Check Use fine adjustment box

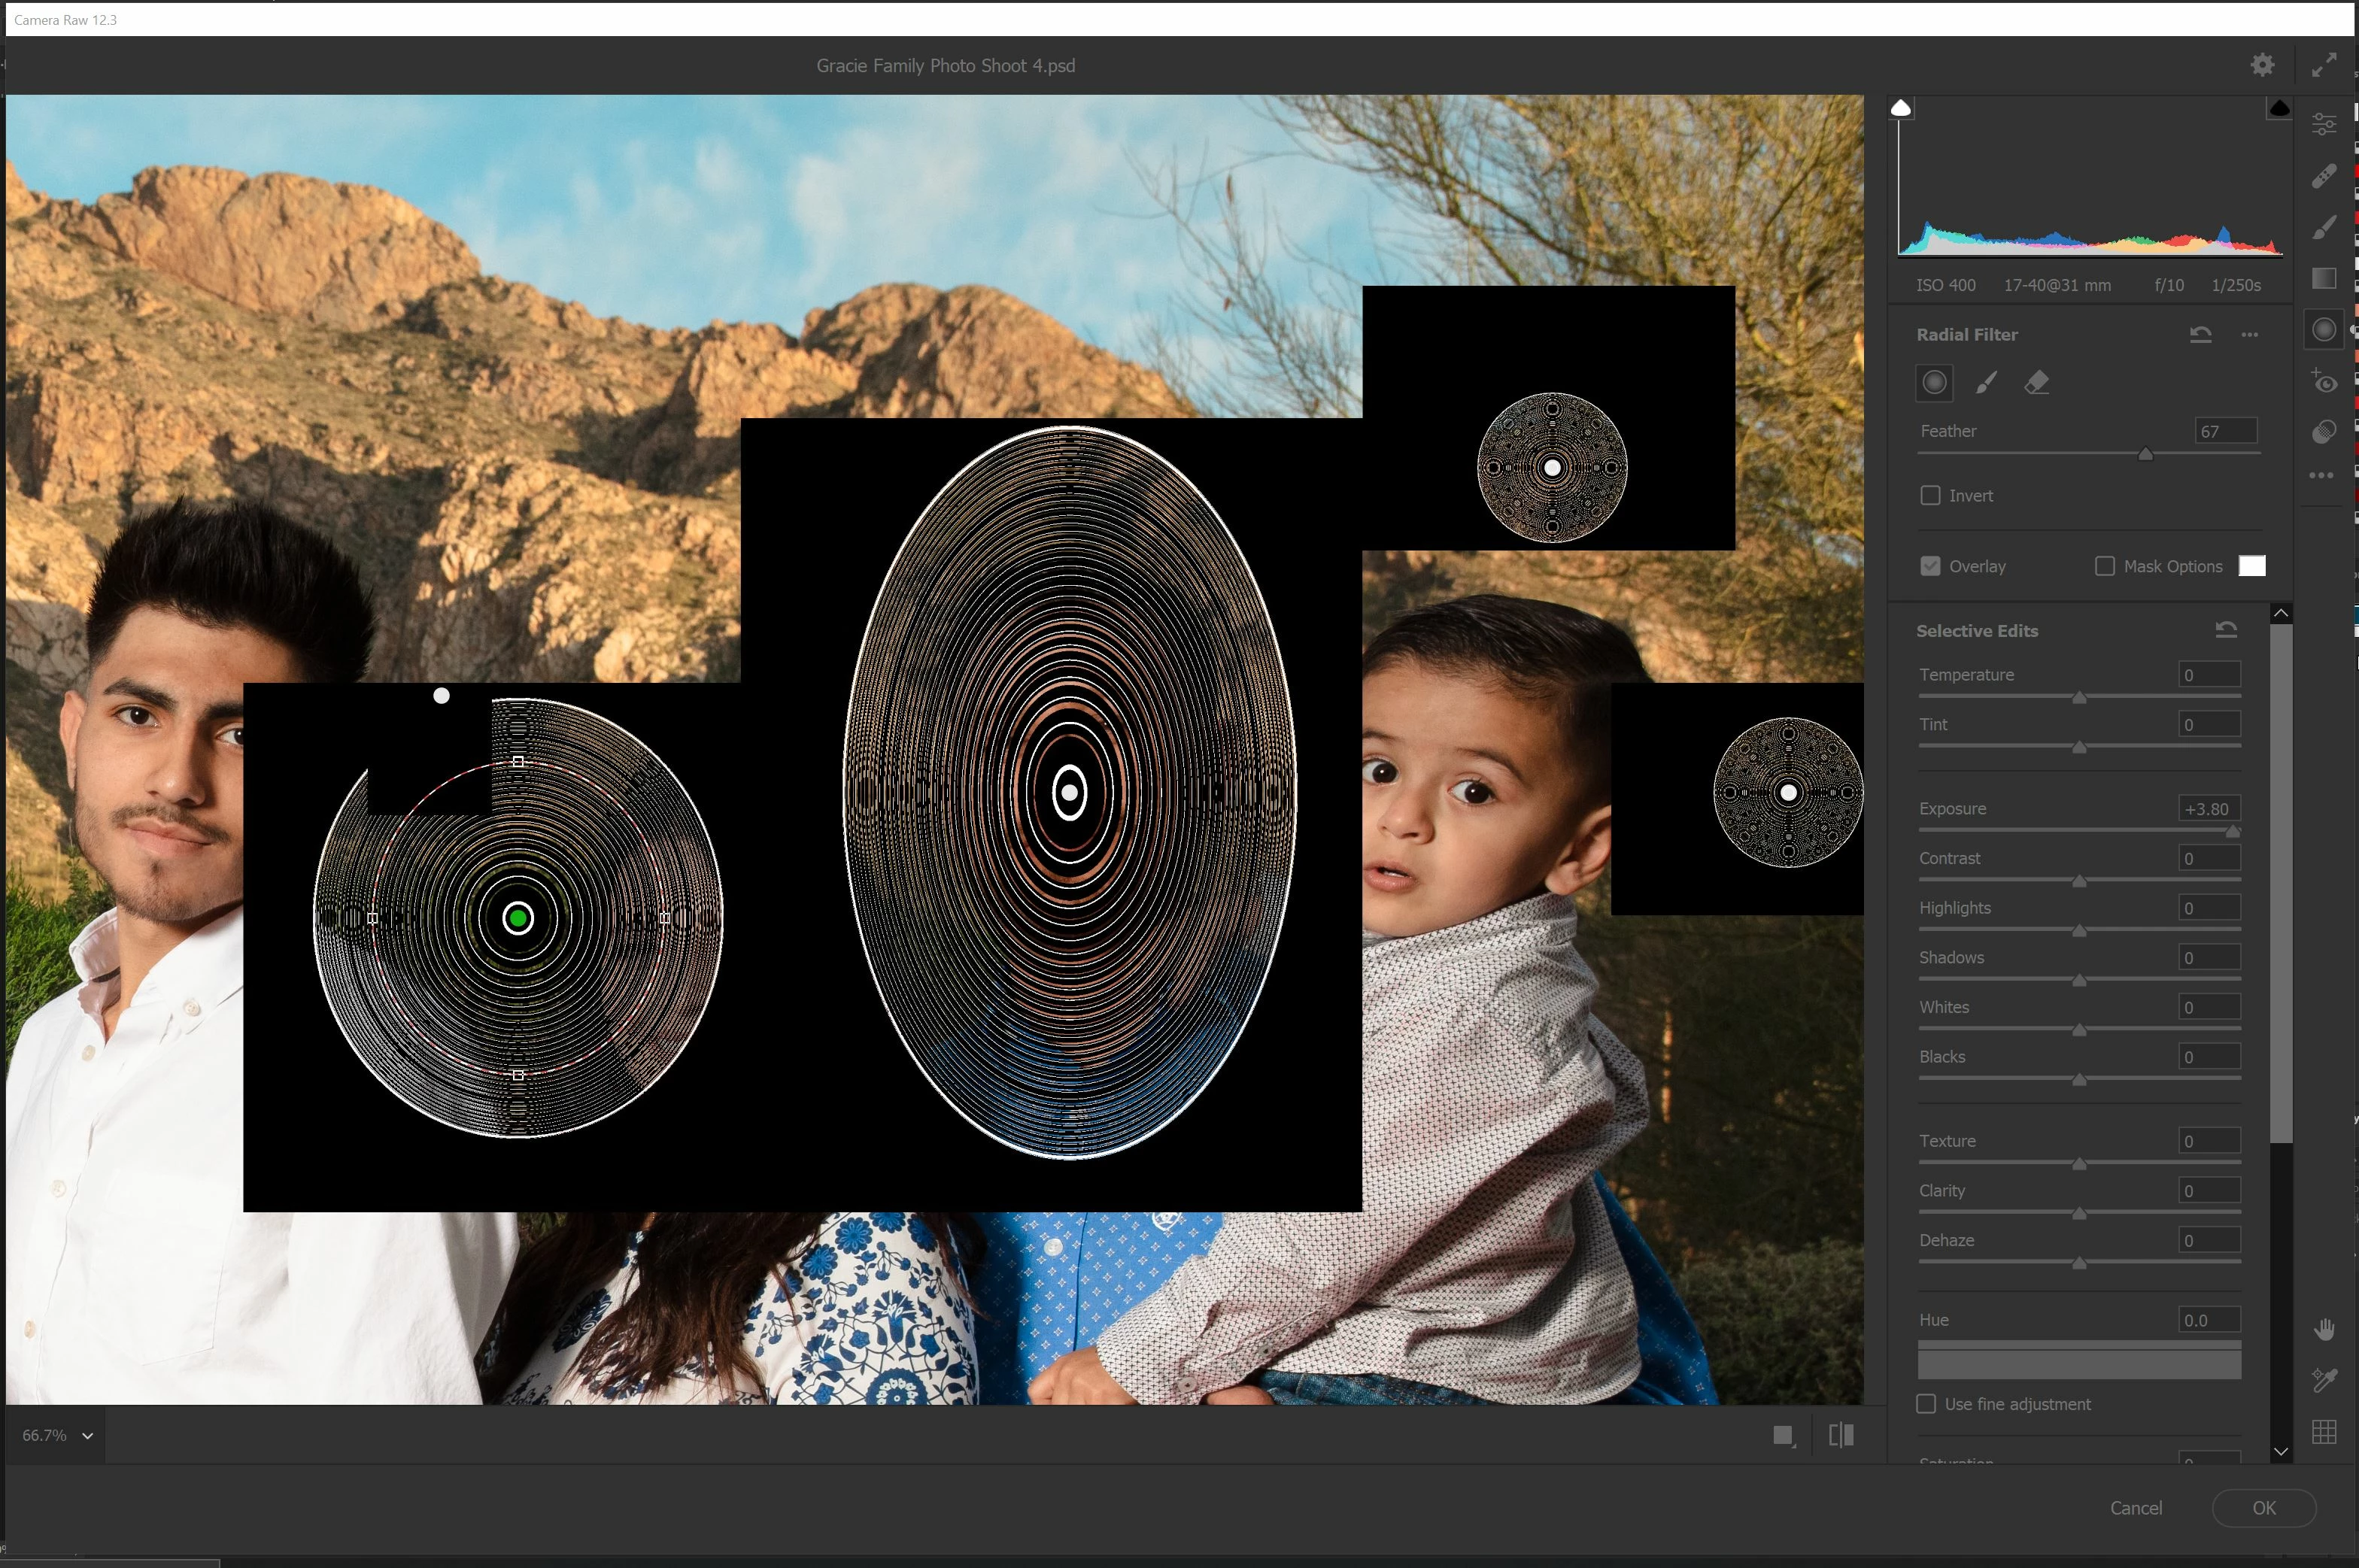tap(1926, 1404)
